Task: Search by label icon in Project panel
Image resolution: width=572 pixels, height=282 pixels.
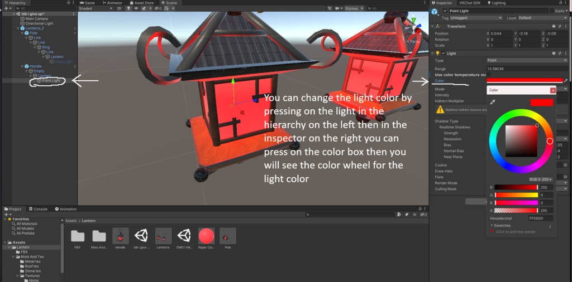Action: pyautogui.click(x=407, y=215)
